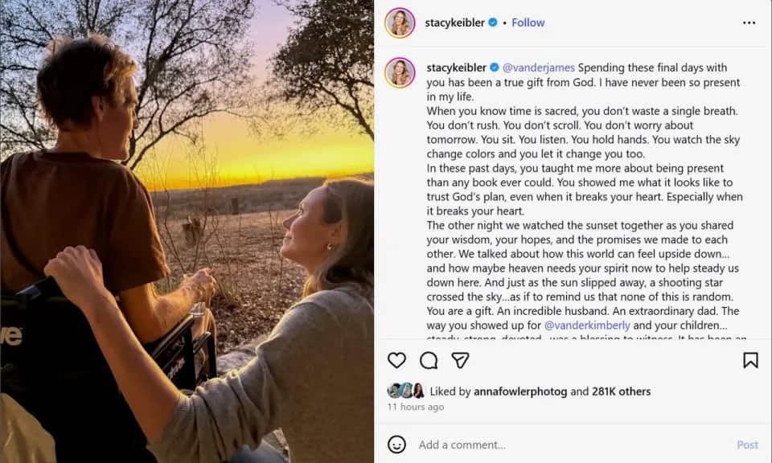
Task: Click in the Add a comment field
Action: [563, 445]
